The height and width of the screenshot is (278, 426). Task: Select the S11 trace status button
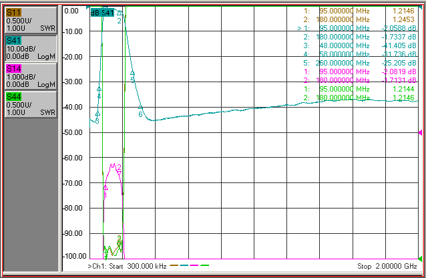coord(31,21)
